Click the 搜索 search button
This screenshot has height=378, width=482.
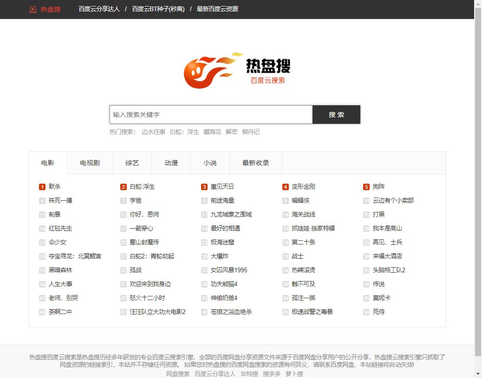click(336, 115)
